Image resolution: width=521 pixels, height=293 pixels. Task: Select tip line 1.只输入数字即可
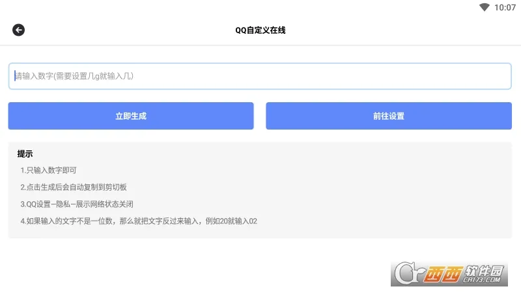[48, 171]
